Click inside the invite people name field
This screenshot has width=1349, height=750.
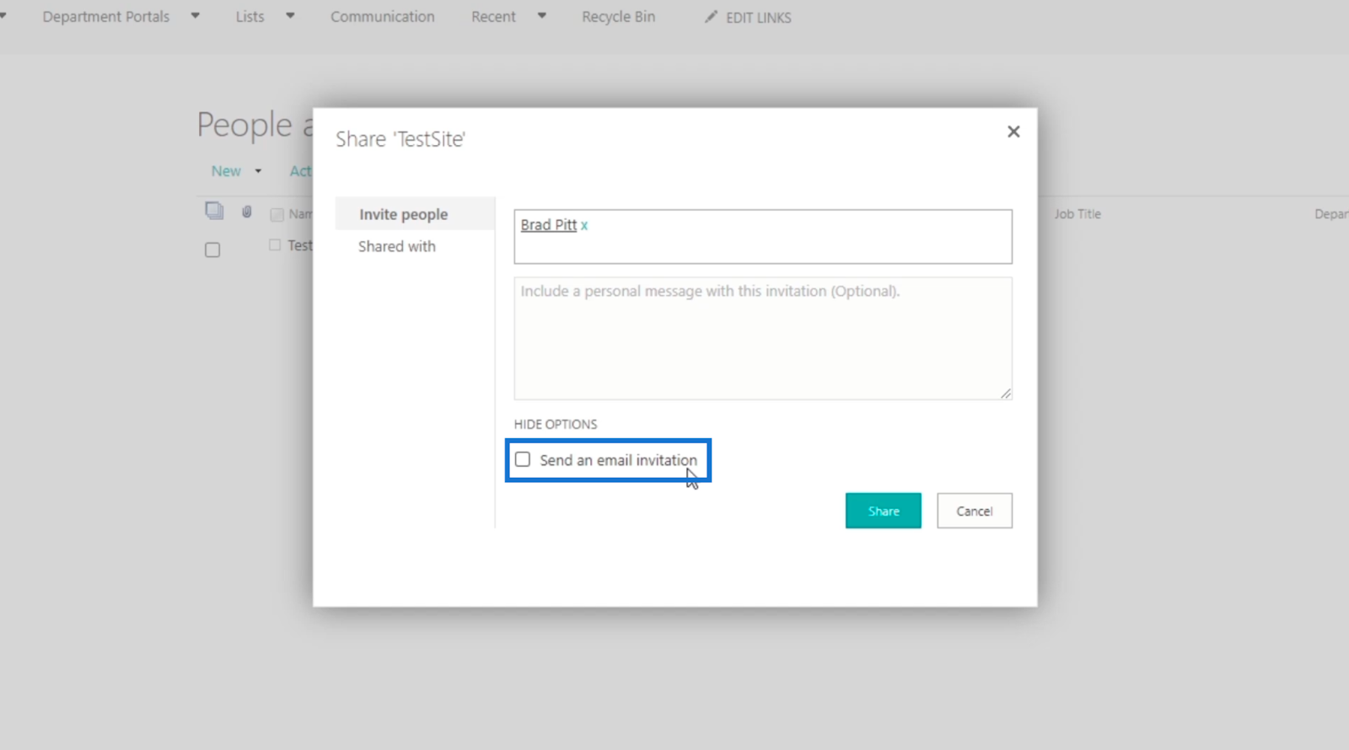(x=763, y=237)
